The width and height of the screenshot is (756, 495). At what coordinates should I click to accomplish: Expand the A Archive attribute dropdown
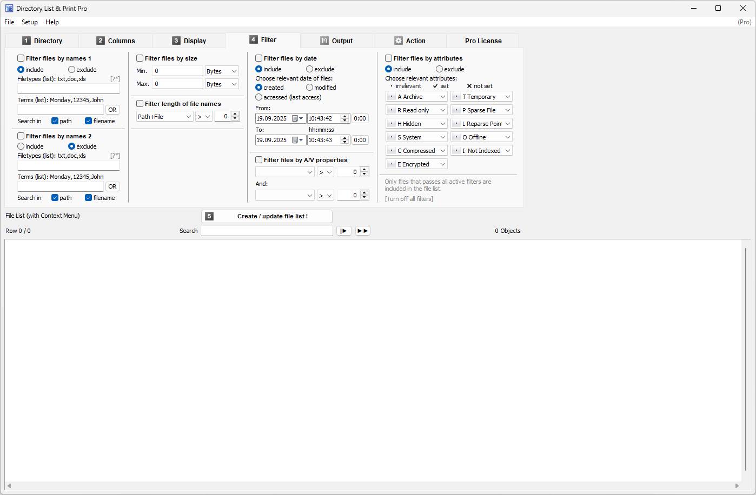point(442,97)
